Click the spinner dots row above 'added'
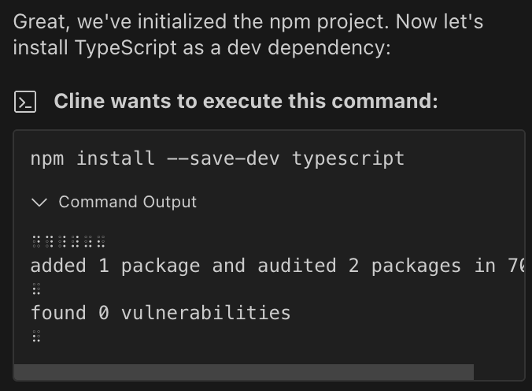 [68, 242]
